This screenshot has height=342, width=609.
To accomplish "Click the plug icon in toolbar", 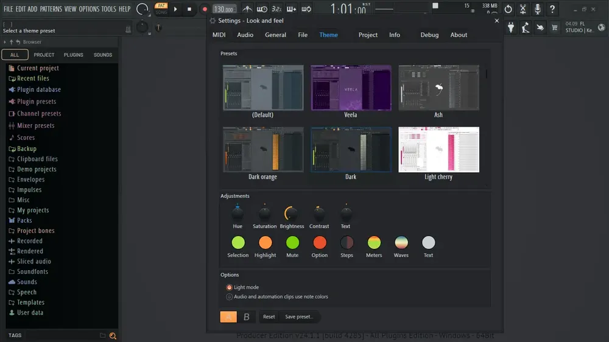I will click(511, 27).
